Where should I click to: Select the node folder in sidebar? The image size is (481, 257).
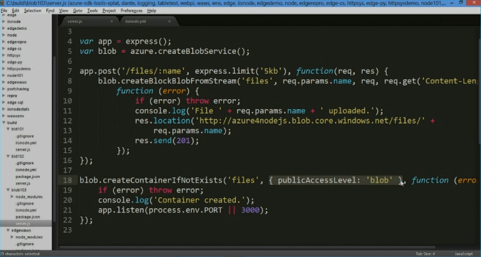point(12,35)
